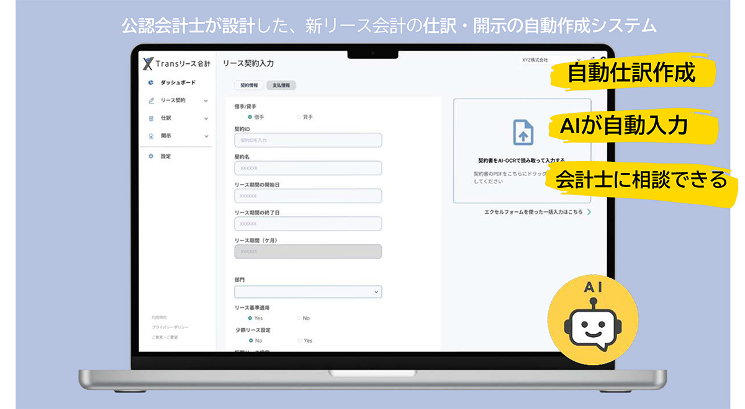Click the Transリース会計 logo
The height and width of the screenshot is (409, 745).
(177, 63)
